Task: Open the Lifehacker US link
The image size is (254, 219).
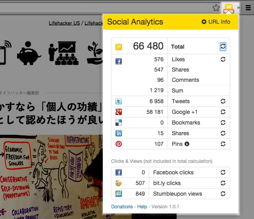Action: (x=64, y=23)
